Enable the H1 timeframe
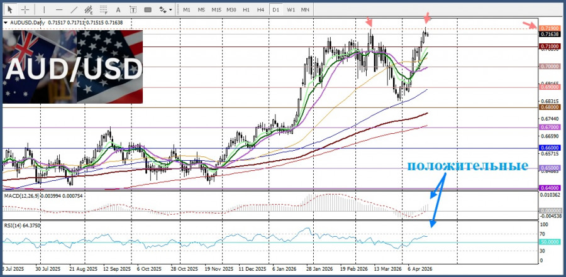566x277 pixels. point(246,9)
